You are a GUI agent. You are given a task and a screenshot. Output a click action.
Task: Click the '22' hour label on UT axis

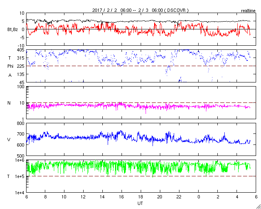pyautogui.click(x=179, y=197)
